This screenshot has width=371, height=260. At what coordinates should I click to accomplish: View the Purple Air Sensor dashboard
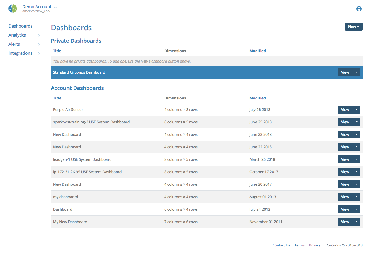[345, 109]
